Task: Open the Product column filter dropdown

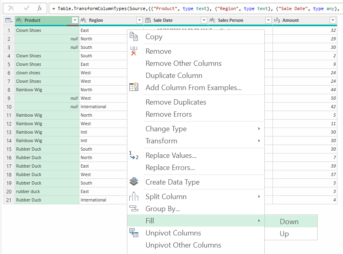Action: [75, 20]
